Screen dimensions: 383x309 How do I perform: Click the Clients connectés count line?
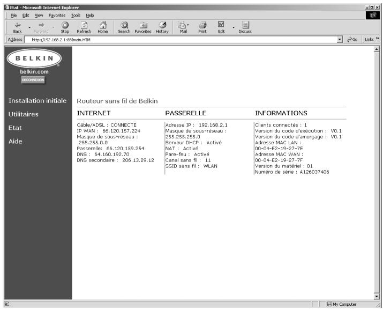[281, 125]
